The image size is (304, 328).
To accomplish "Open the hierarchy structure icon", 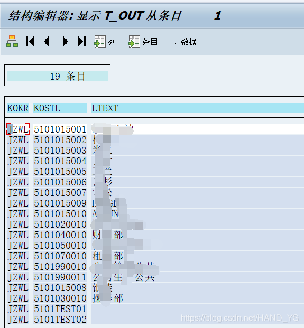I will [x=12, y=41].
